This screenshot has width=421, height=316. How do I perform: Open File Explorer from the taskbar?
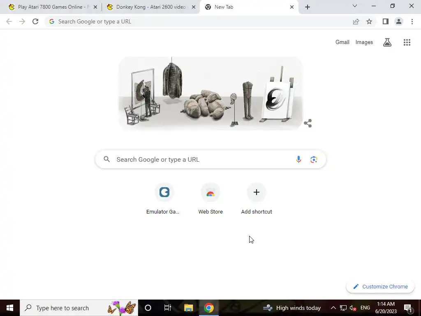tap(188, 308)
